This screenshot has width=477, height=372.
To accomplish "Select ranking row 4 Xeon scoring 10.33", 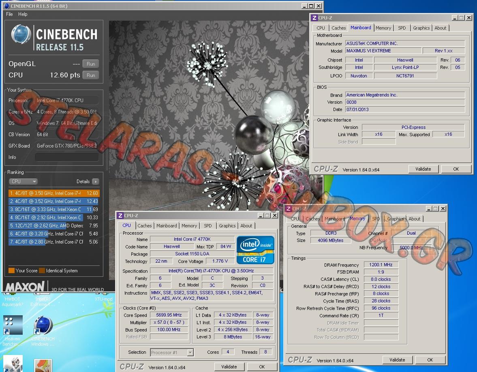I will click(54, 218).
